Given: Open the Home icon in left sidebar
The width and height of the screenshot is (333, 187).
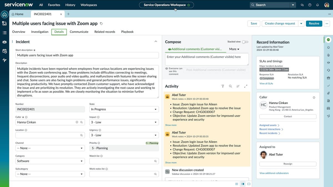Looking at the screenshot, I should [4, 14].
